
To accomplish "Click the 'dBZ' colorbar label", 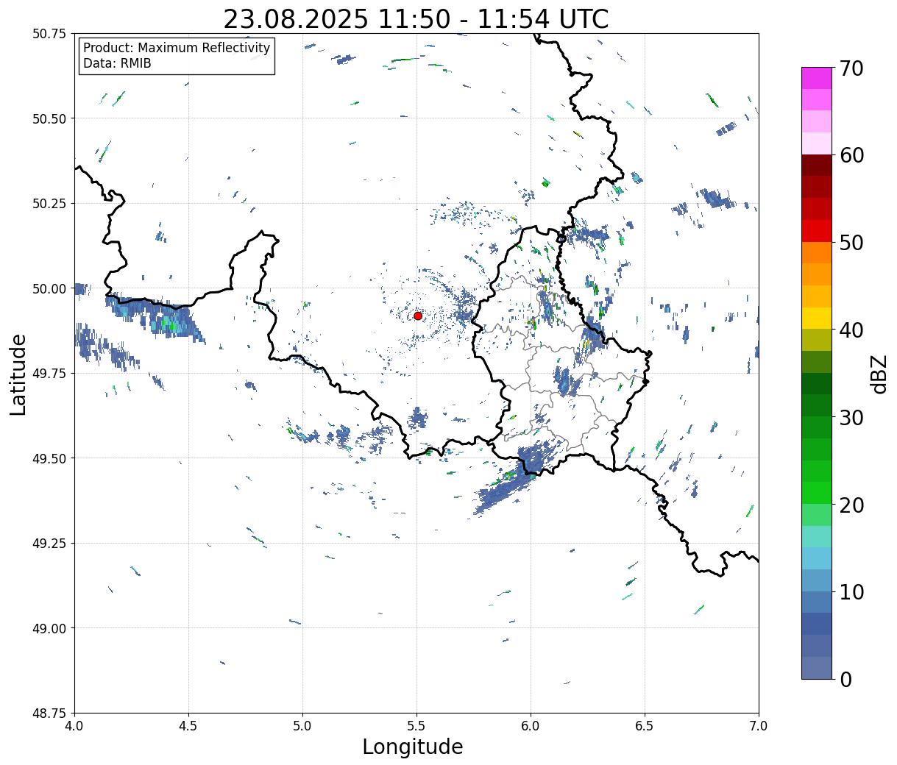I will point(879,373).
